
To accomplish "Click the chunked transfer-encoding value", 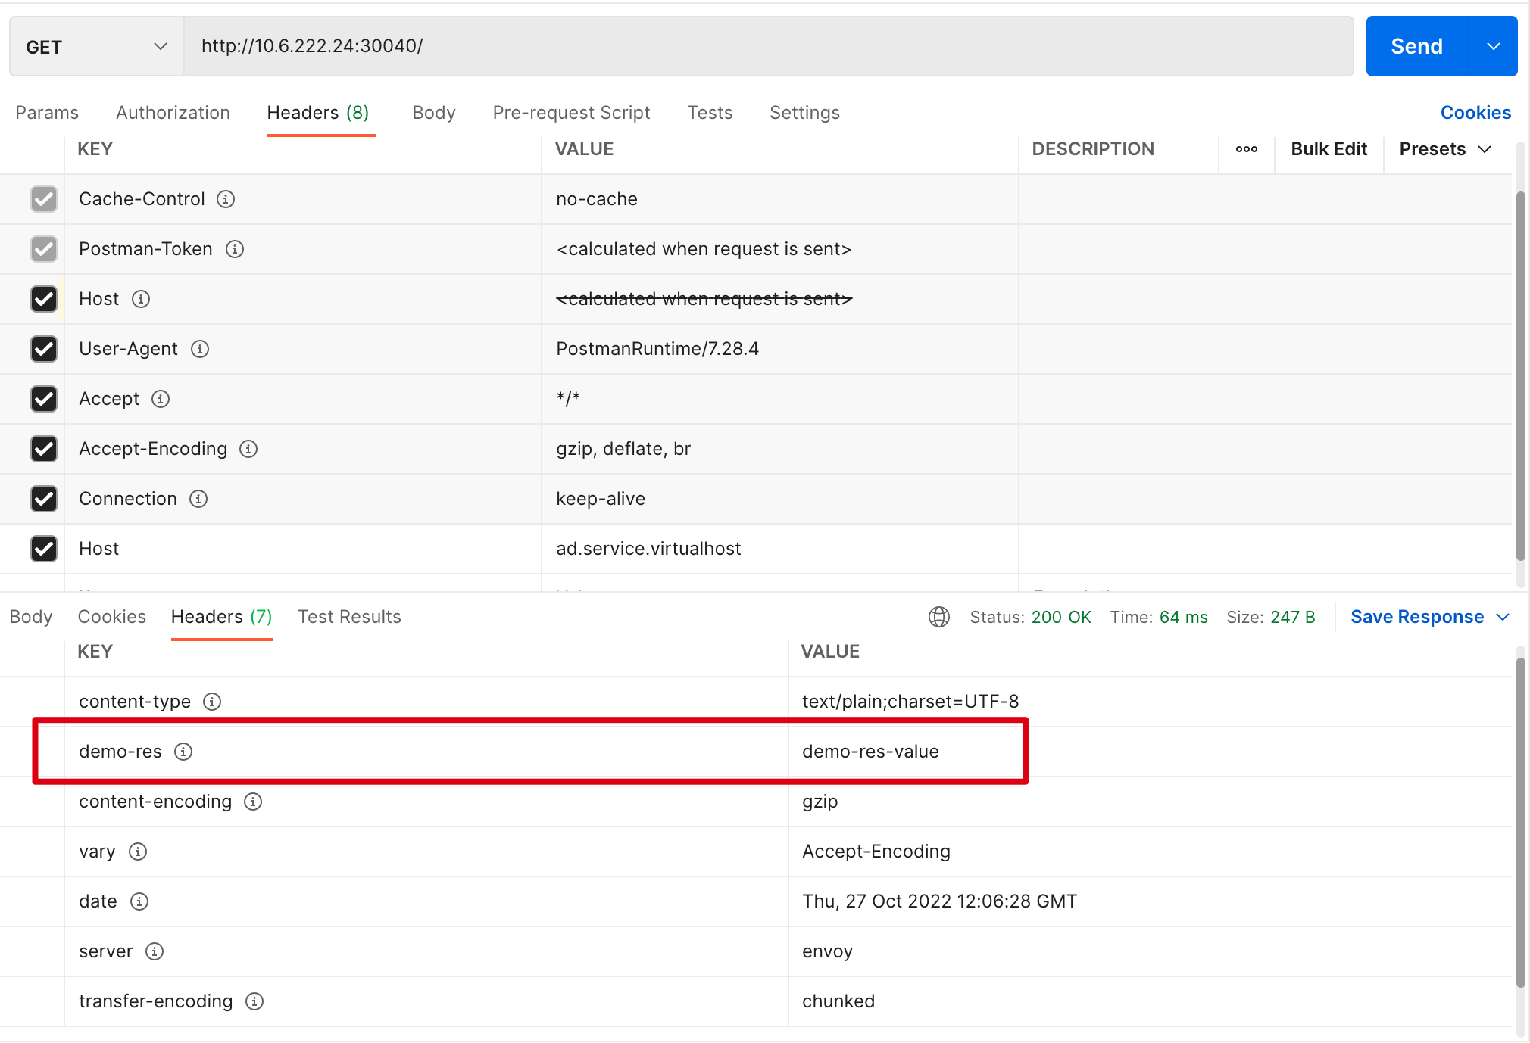I will pyautogui.click(x=838, y=1001).
